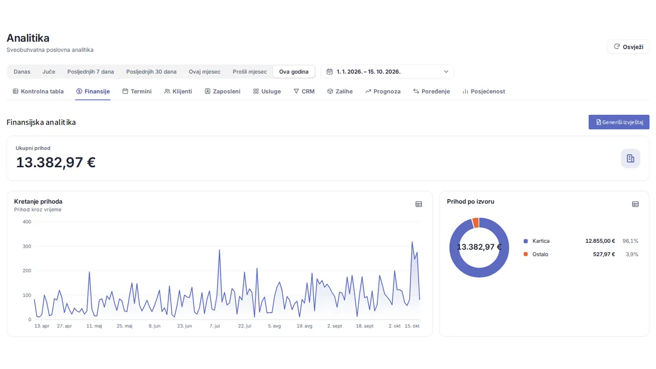Click the donut center total 13.382,97 €
656x369 pixels.
[479, 247]
